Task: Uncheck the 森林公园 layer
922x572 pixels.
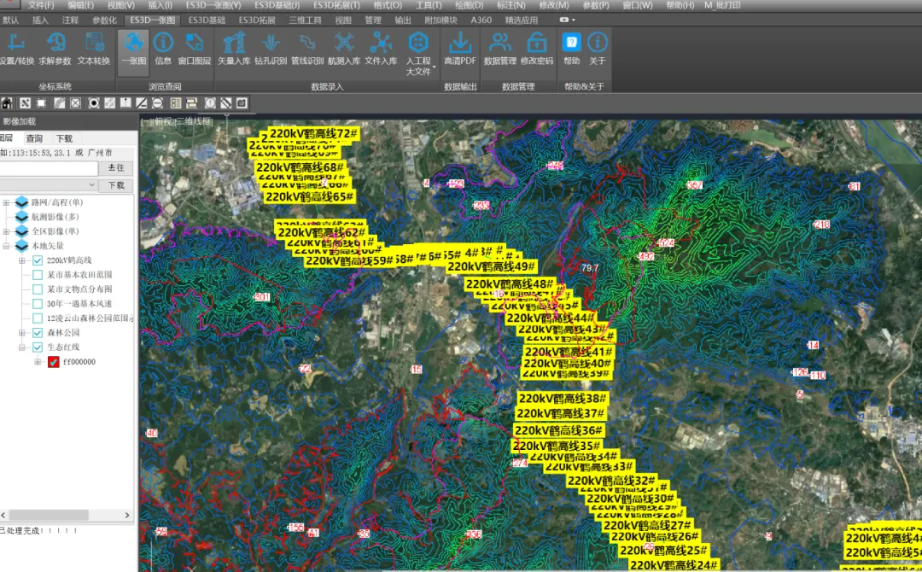Action: 38,333
